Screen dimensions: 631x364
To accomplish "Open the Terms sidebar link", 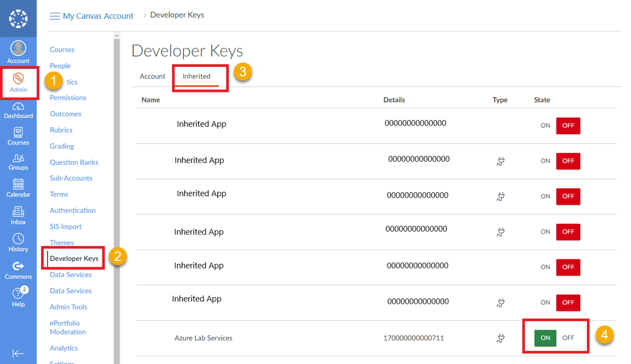I will click(x=59, y=194).
